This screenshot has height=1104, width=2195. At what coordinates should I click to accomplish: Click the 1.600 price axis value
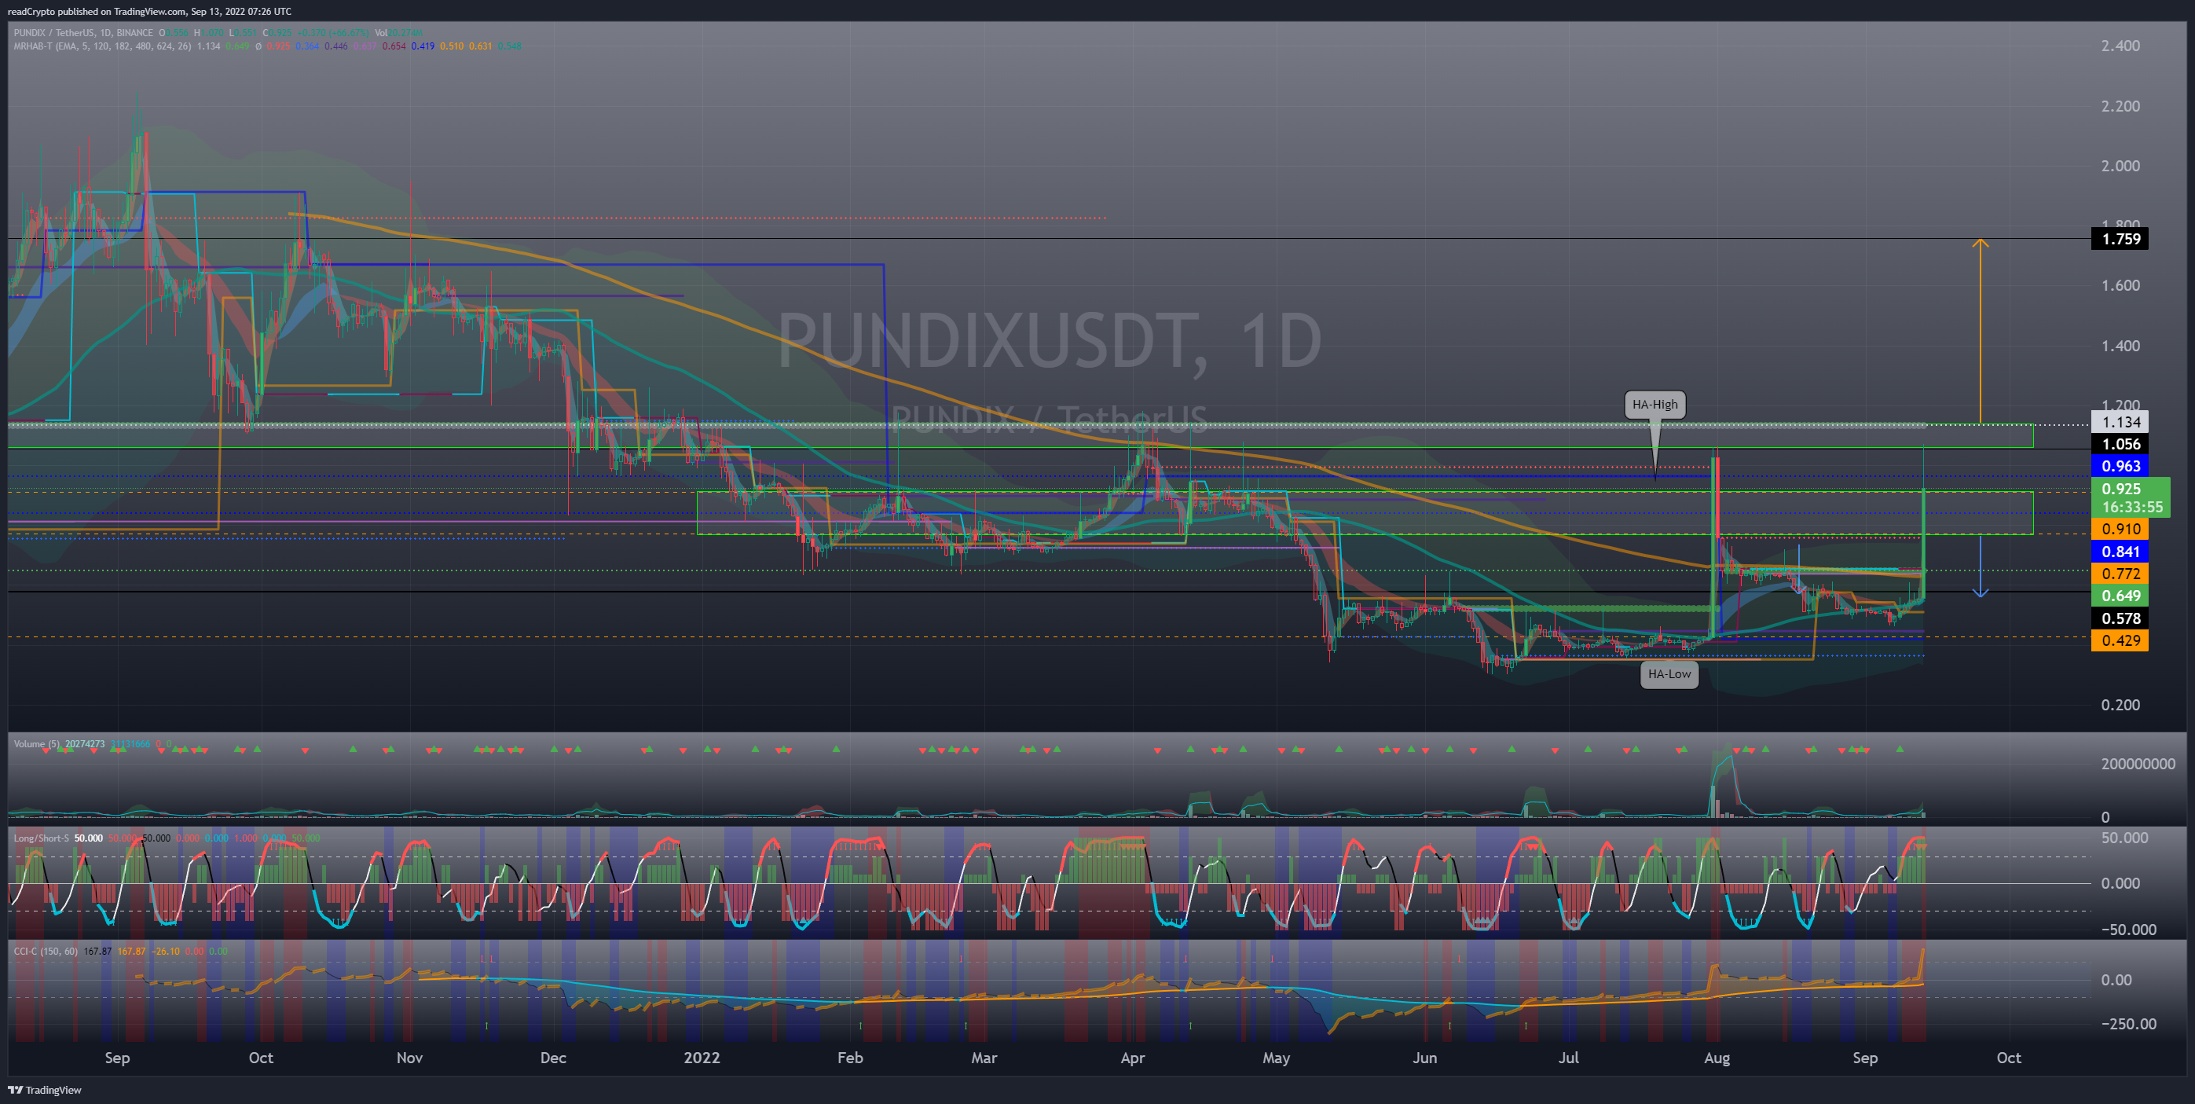[x=2119, y=285]
